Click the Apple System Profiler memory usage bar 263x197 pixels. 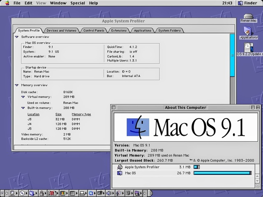click(x=196, y=167)
